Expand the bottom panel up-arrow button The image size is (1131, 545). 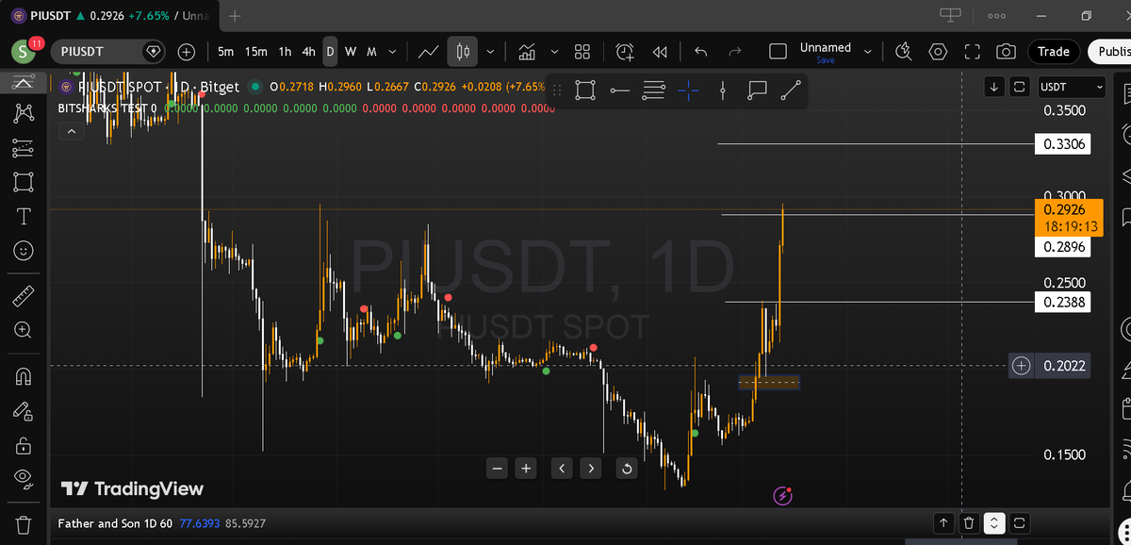pos(943,522)
